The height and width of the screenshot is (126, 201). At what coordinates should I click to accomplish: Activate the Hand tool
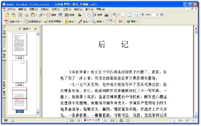click(88, 15)
